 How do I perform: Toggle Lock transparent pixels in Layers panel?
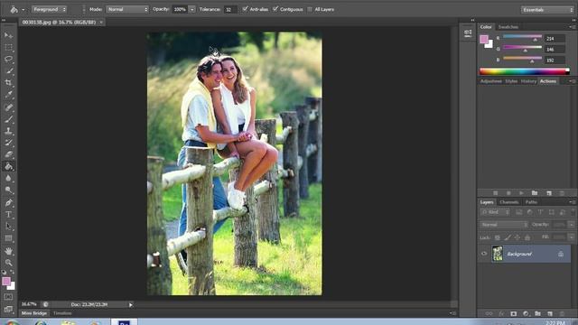498,237
